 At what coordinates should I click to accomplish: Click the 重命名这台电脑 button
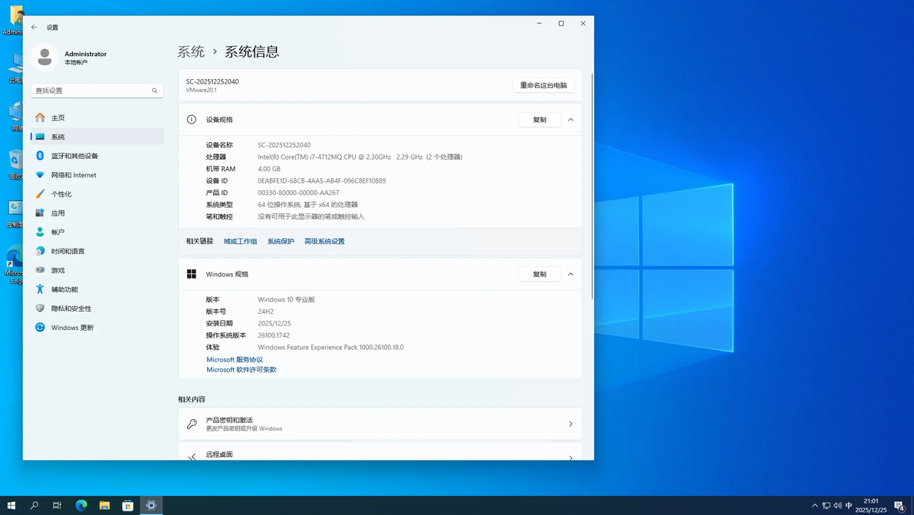click(544, 85)
